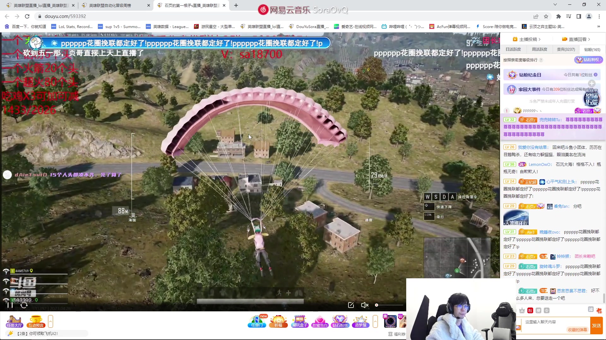Image resolution: width=606 pixels, height=340 pixels.
Task: Go back in browser history
Action: (x=7, y=16)
